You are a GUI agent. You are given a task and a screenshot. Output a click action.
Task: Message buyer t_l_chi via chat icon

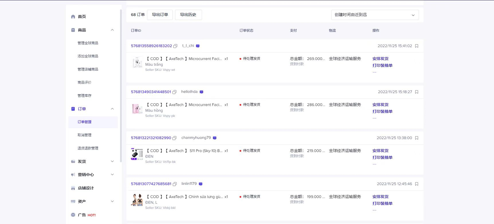pos(198,46)
